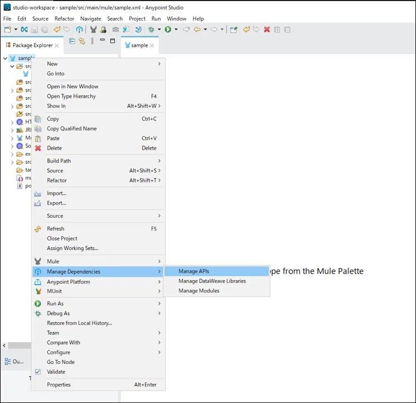
Task: Click the Manage Dependencies house toolbar icon
Action: (79, 30)
